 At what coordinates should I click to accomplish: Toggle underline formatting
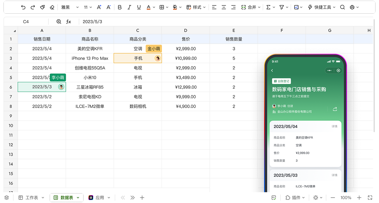(x=139, y=7)
